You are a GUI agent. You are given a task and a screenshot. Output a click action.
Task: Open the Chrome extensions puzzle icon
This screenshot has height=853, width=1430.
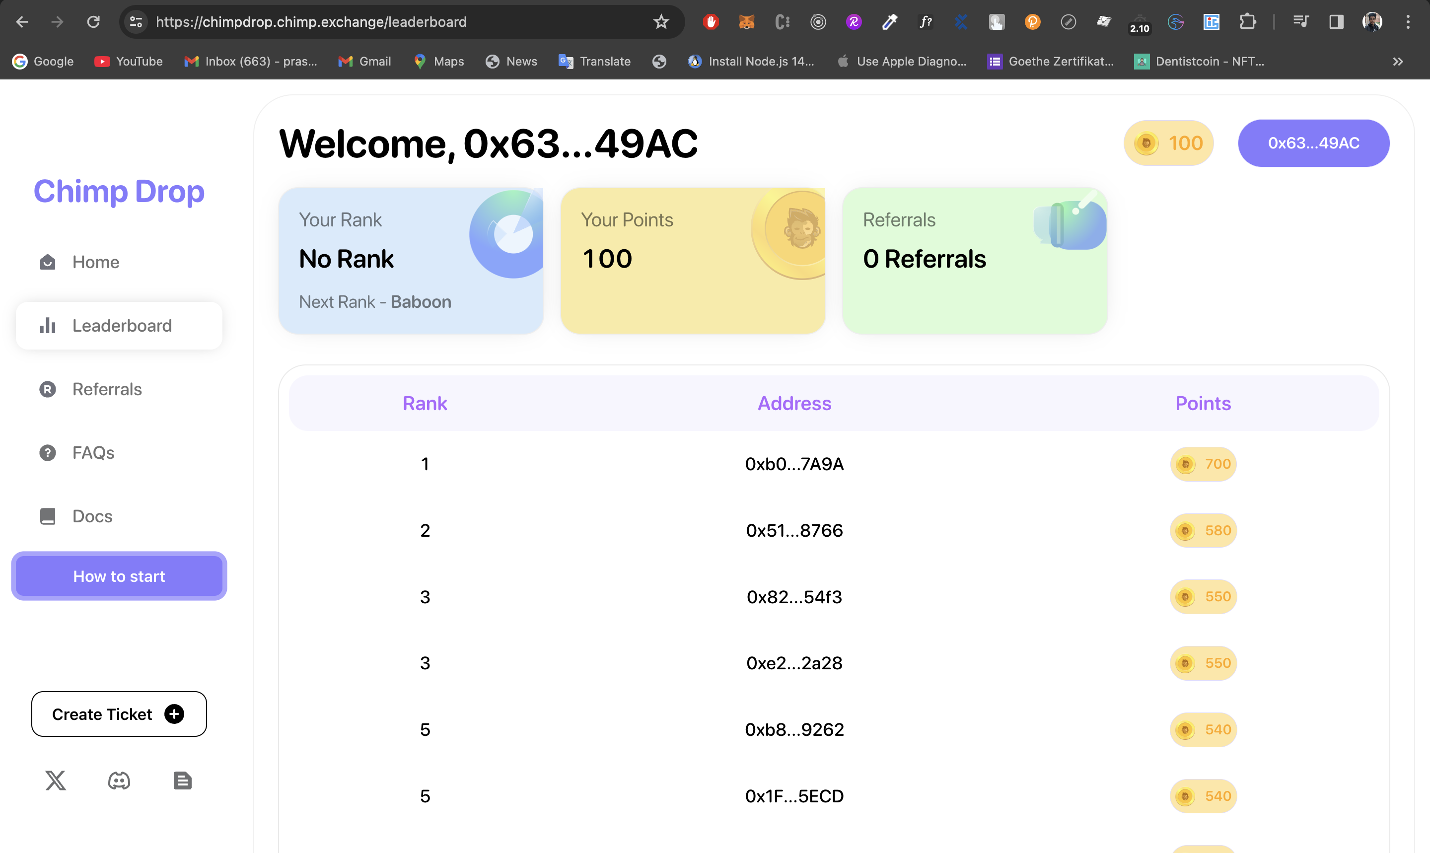click(x=1247, y=22)
